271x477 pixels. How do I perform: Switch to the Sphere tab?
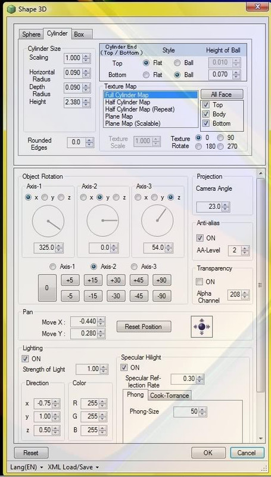point(32,34)
